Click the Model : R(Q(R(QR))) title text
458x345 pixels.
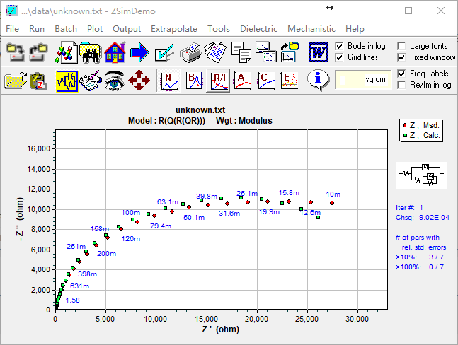point(166,121)
